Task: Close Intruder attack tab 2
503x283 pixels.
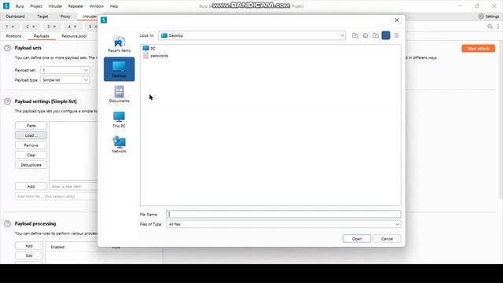Action: (x=34, y=27)
